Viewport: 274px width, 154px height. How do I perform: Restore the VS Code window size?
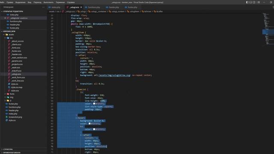pos(271,2)
